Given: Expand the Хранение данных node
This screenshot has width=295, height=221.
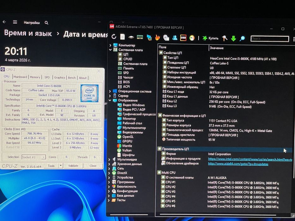Looking at the screenshot, I should coord(109,164).
